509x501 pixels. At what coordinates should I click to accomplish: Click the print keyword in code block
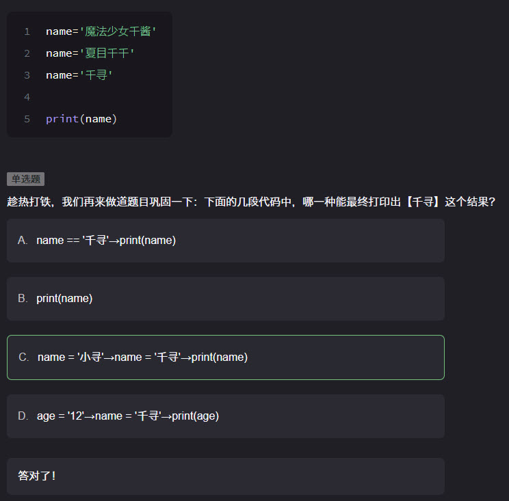click(62, 119)
